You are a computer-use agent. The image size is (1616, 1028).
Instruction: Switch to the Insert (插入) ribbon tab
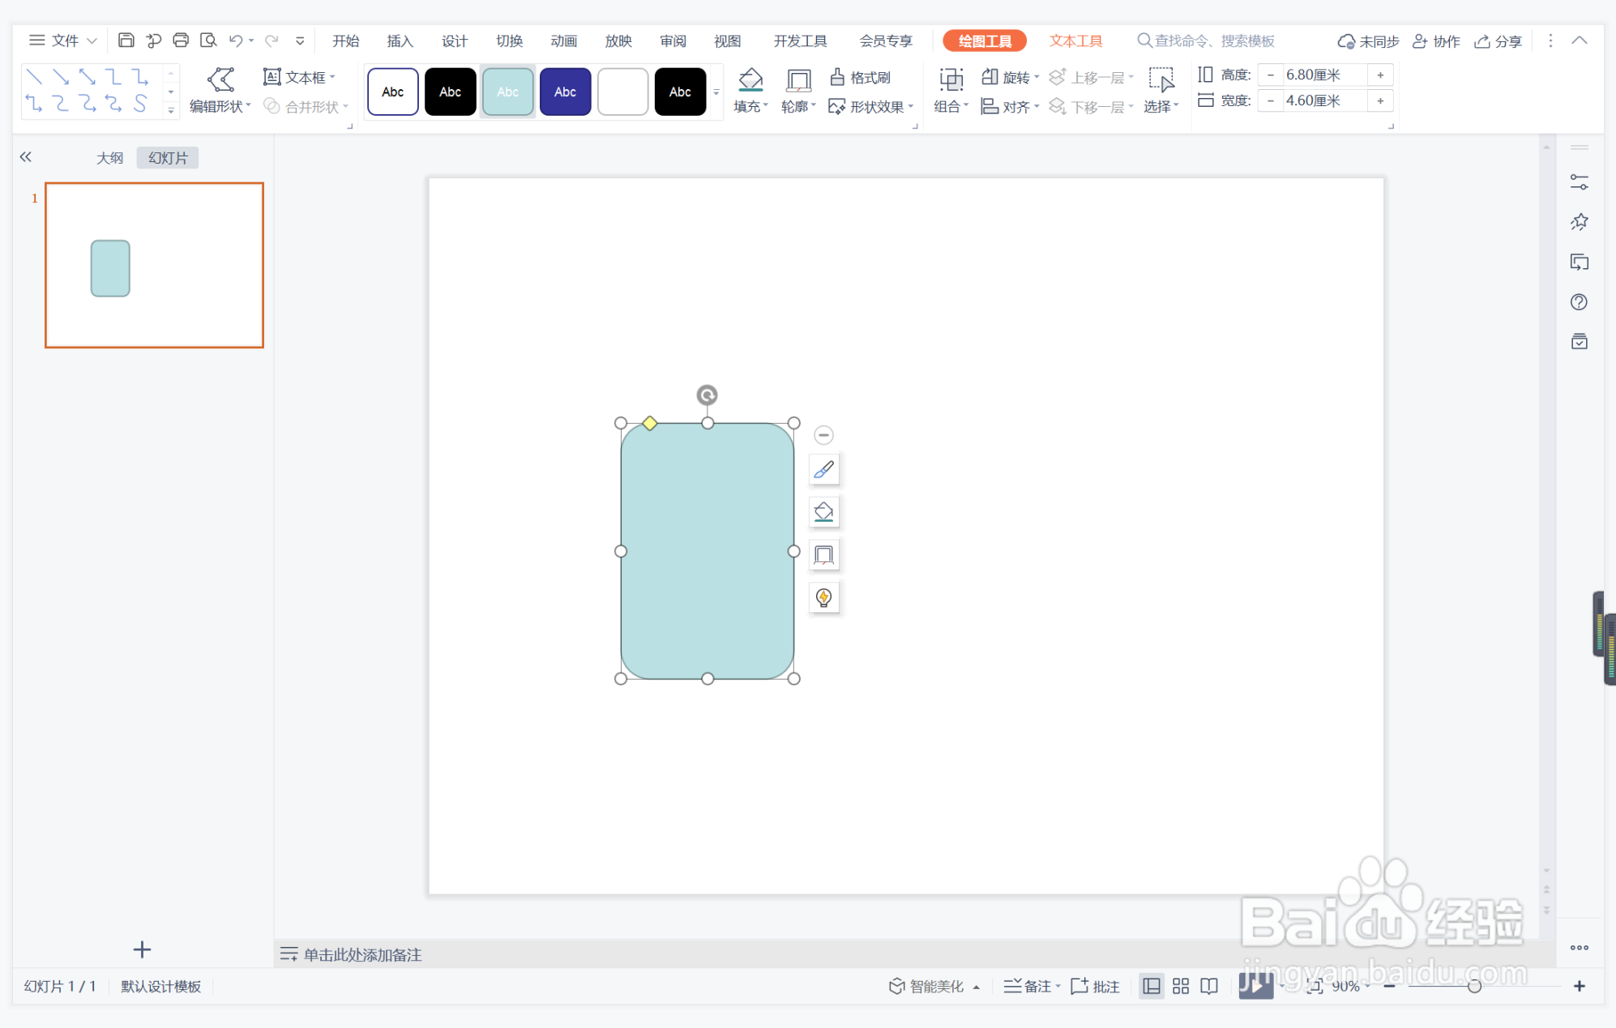[400, 41]
